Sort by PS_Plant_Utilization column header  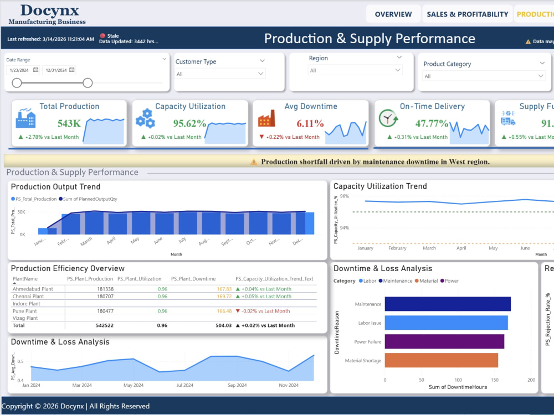(x=139, y=279)
